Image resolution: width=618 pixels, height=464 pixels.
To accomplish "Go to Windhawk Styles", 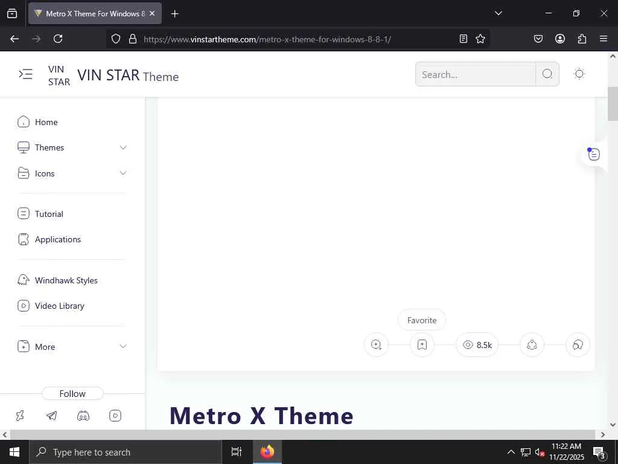I will (66, 280).
